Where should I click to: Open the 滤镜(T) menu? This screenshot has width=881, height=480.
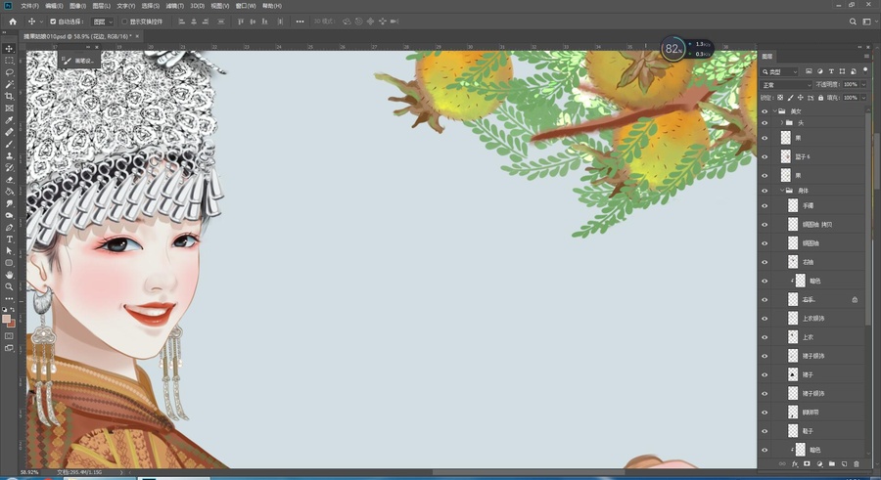(175, 6)
